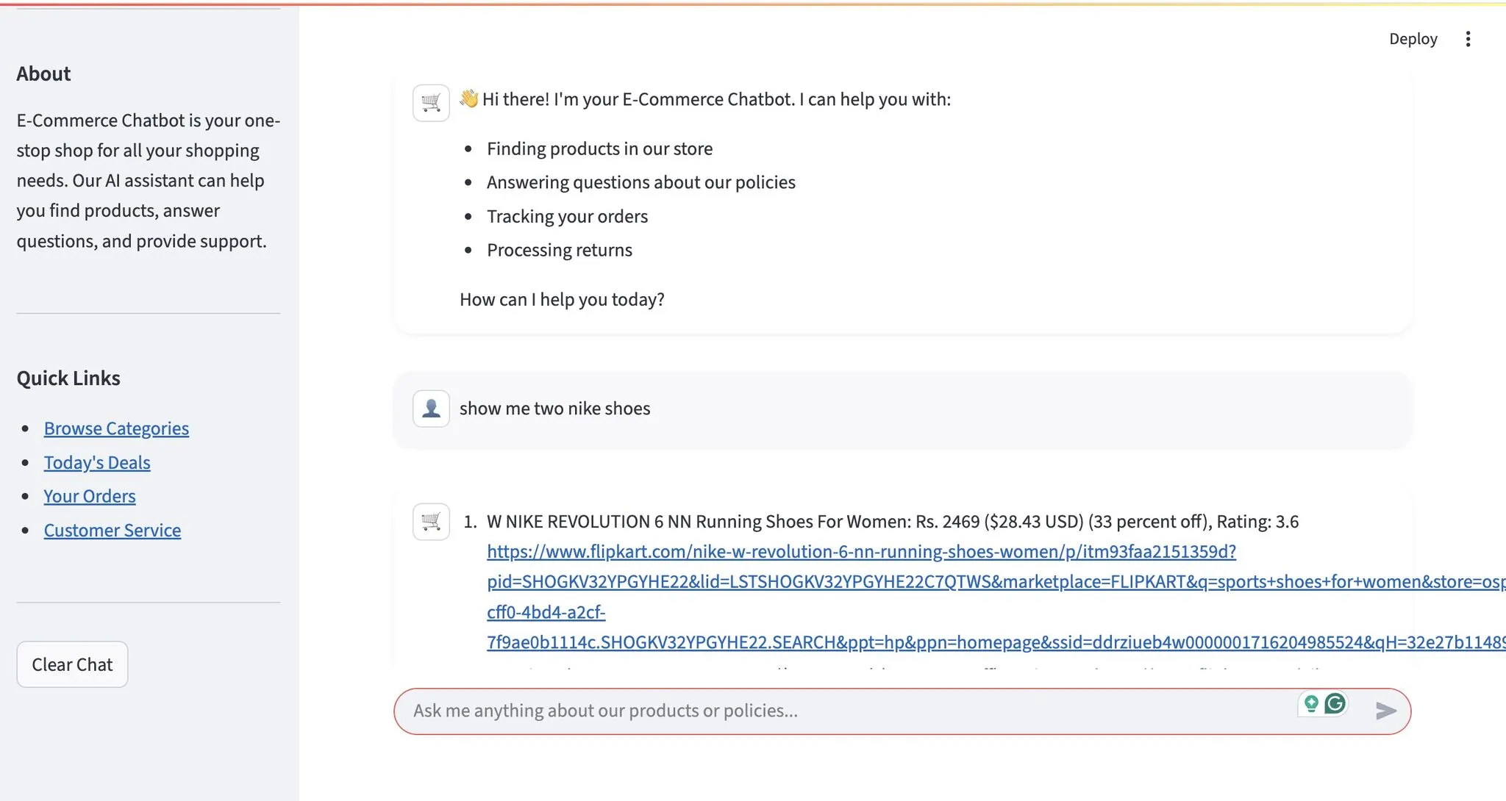Click the chat input field to type

pyautogui.click(x=809, y=711)
